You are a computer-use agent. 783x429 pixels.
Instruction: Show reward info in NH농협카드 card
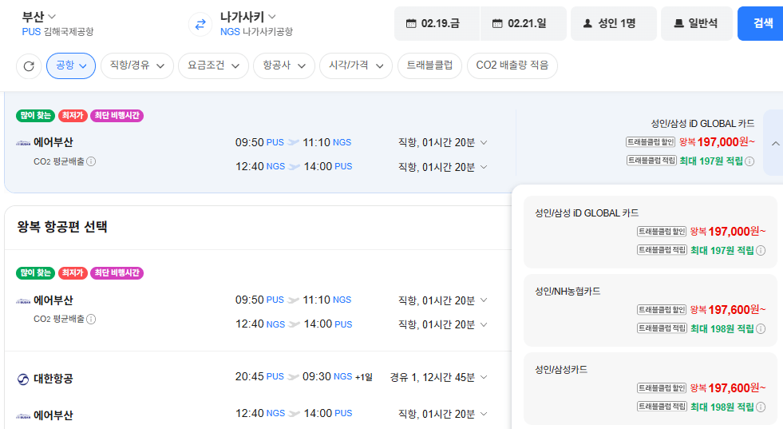pyautogui.click(x=761, y=328)
